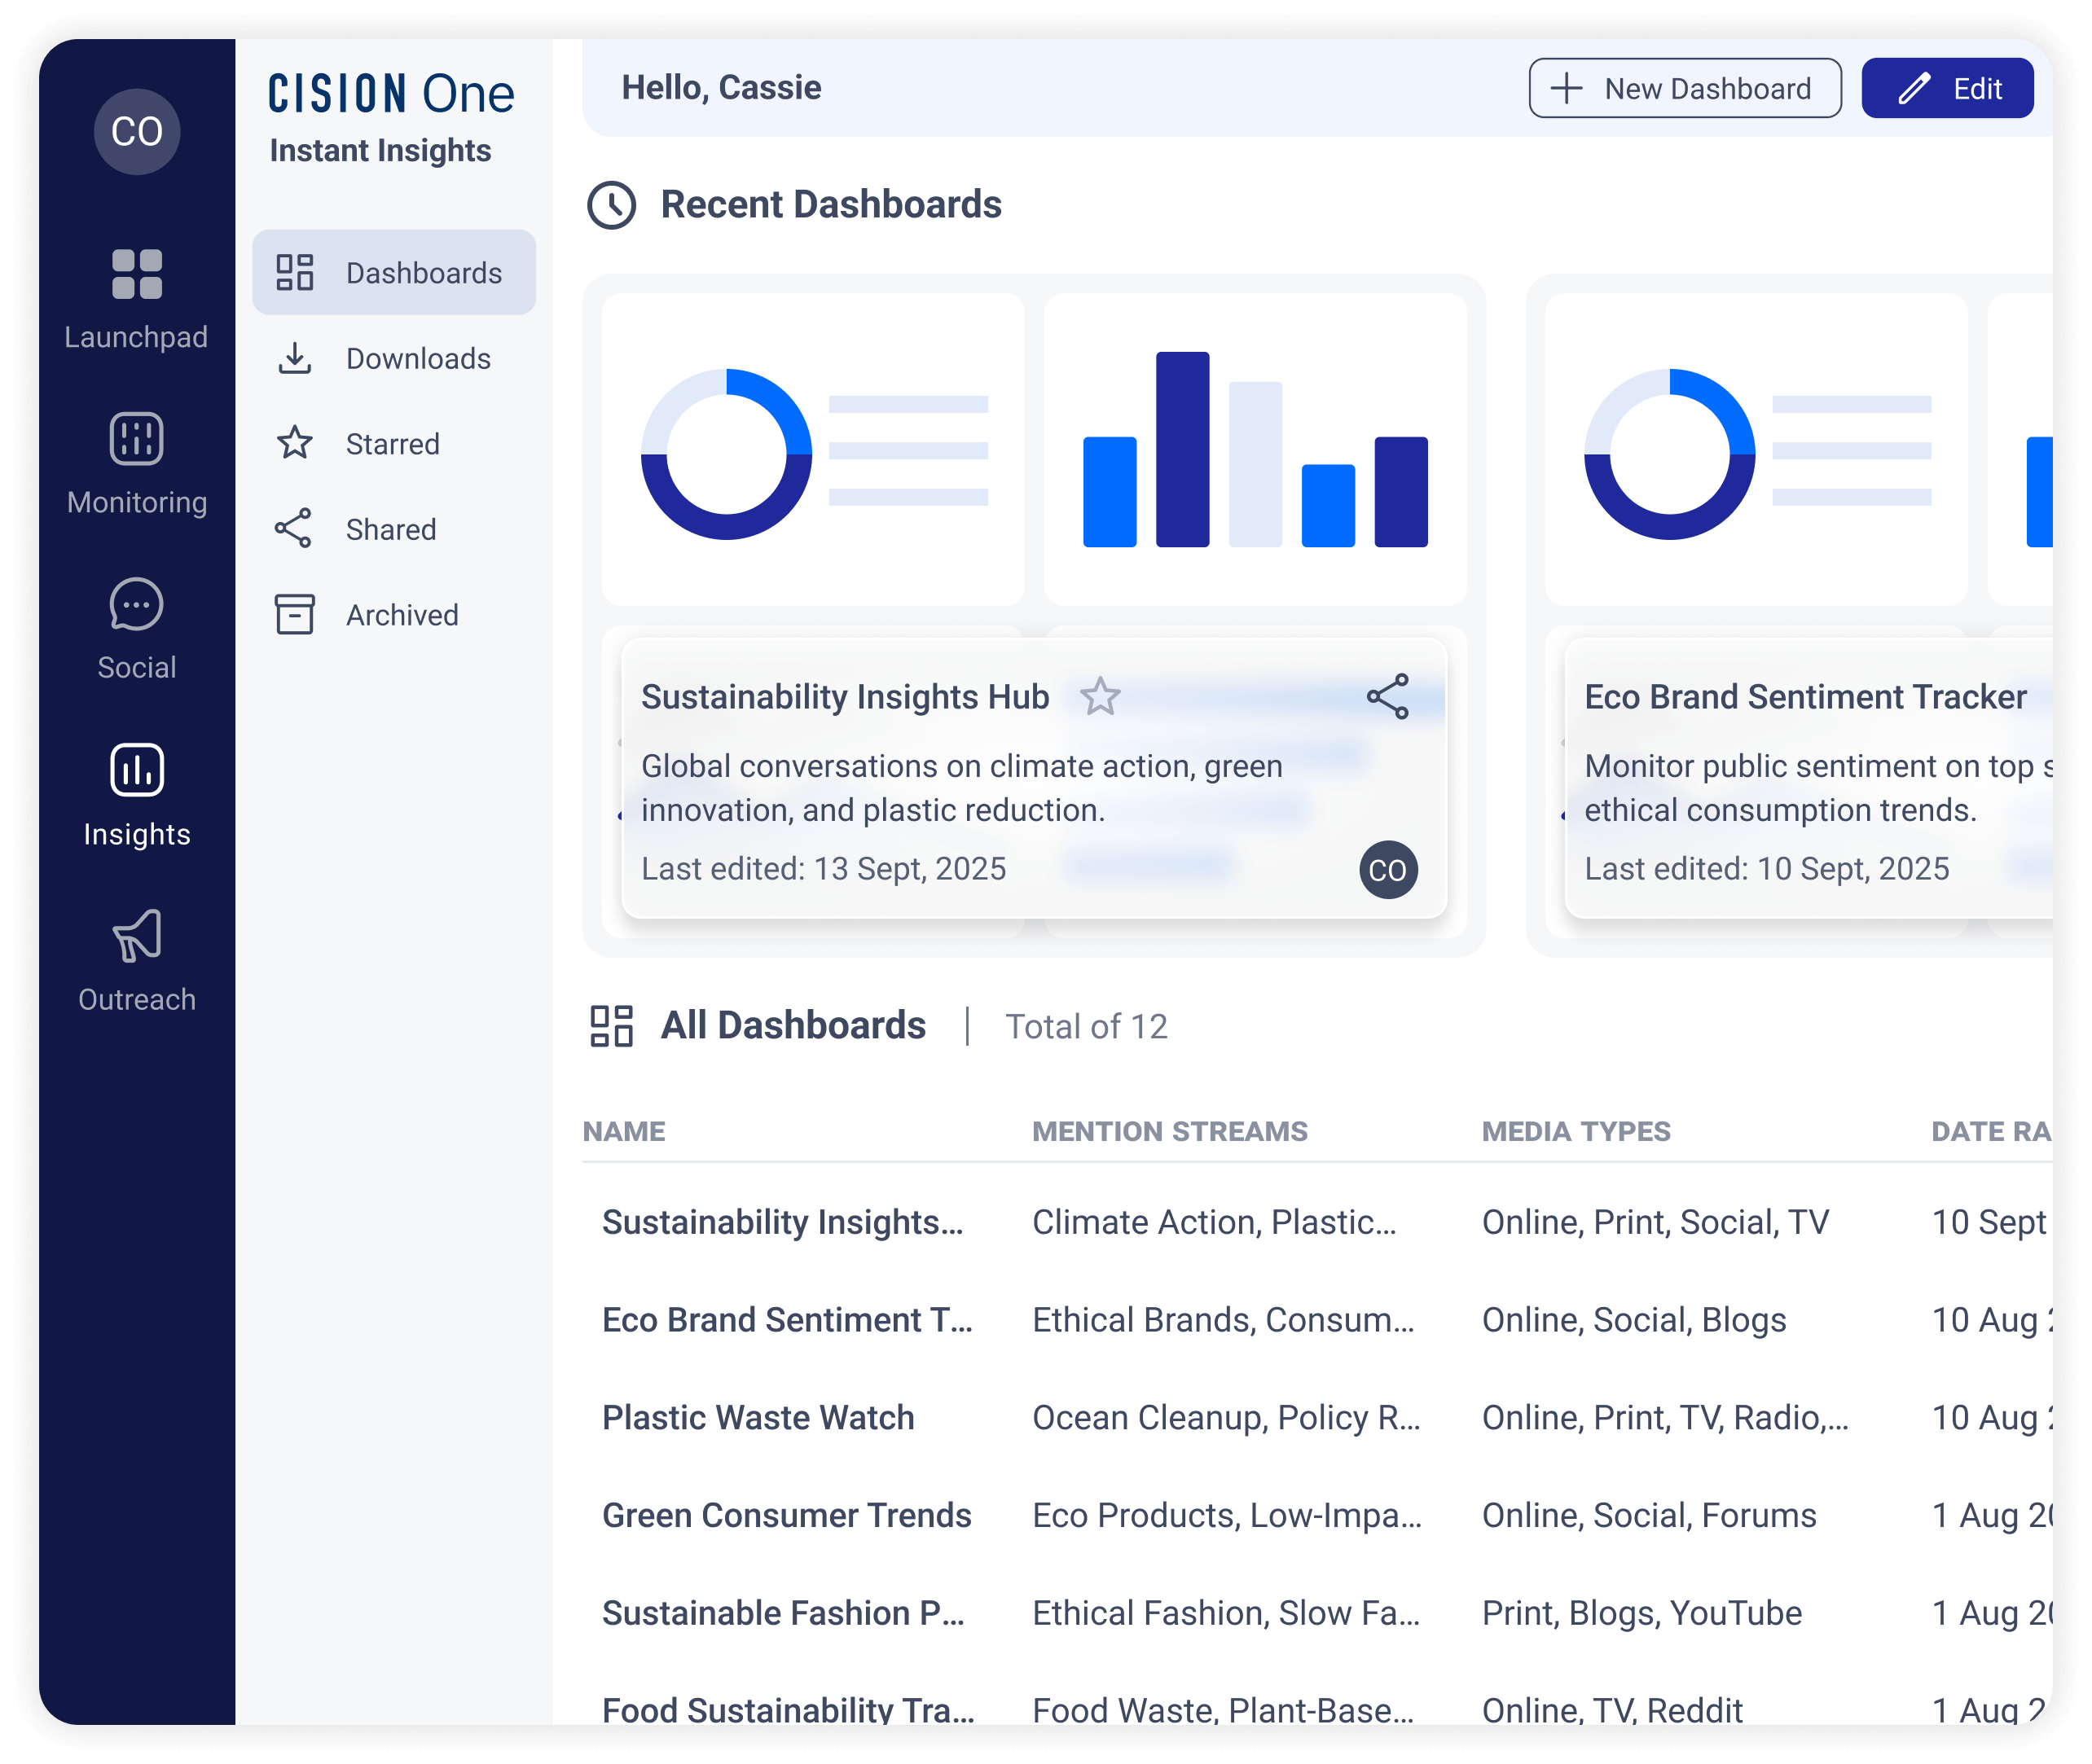Image resolution: width=2092 pixels, height=1764 pixels.
Task: Click the CO user avatar at top left
Action: pyautogui.click(x=137, y=131)
